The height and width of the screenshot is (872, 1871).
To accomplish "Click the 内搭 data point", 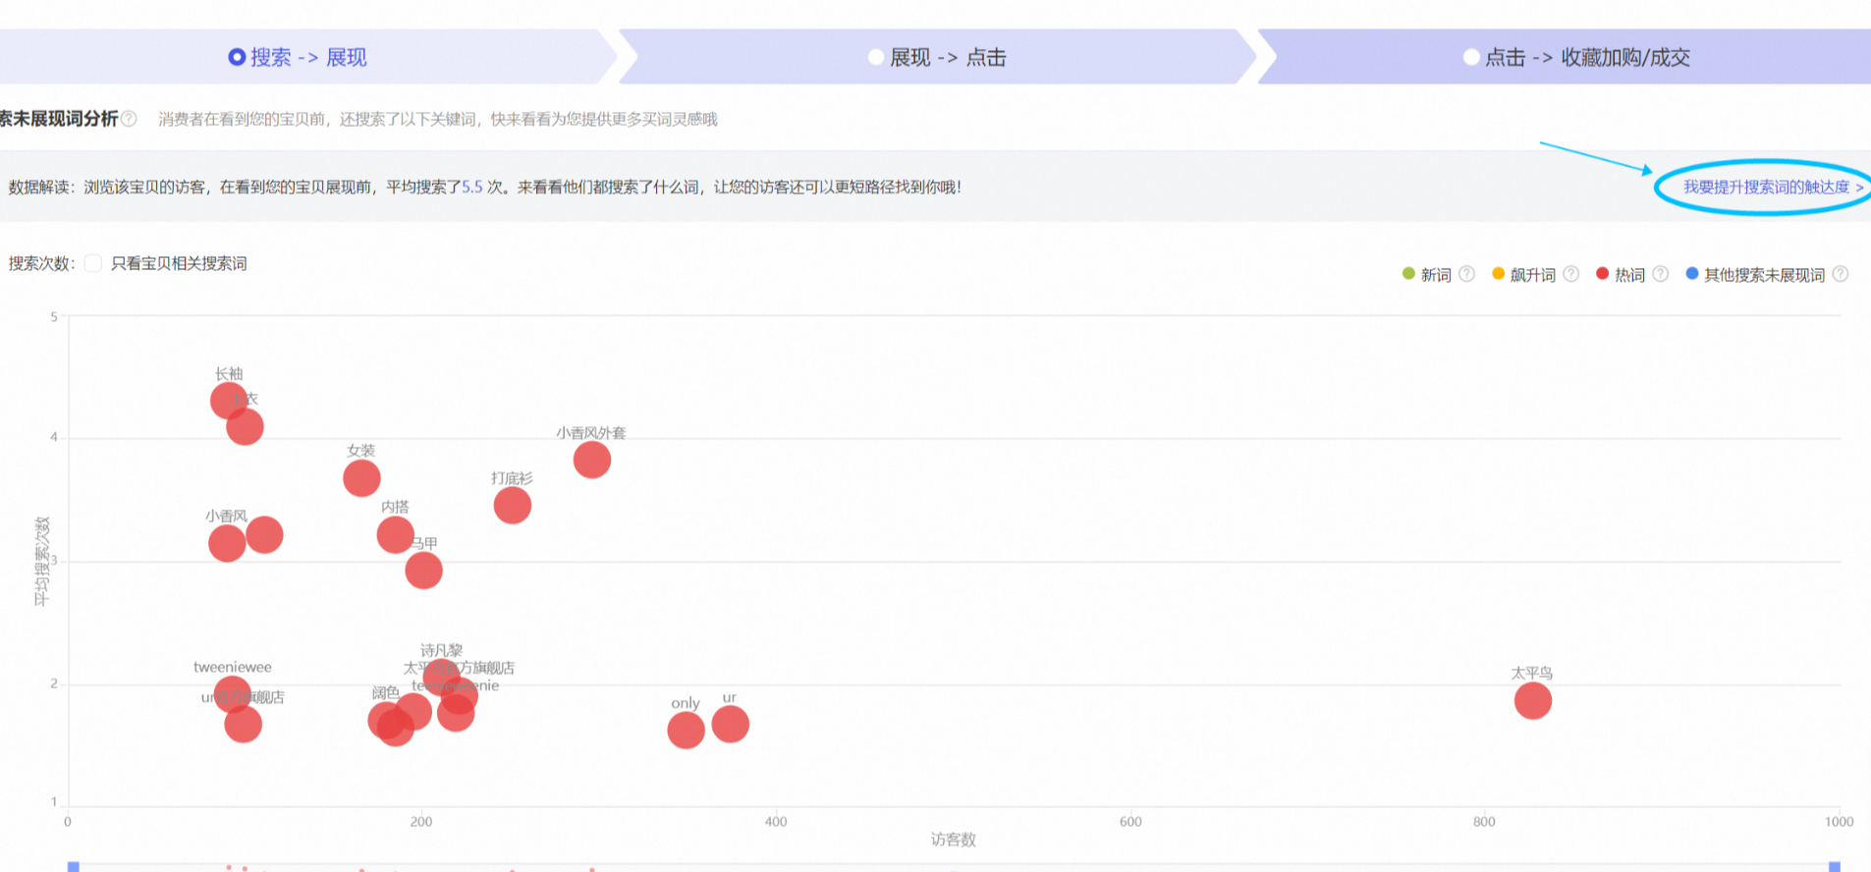I will pyautogui.click(x=396, y=534).
